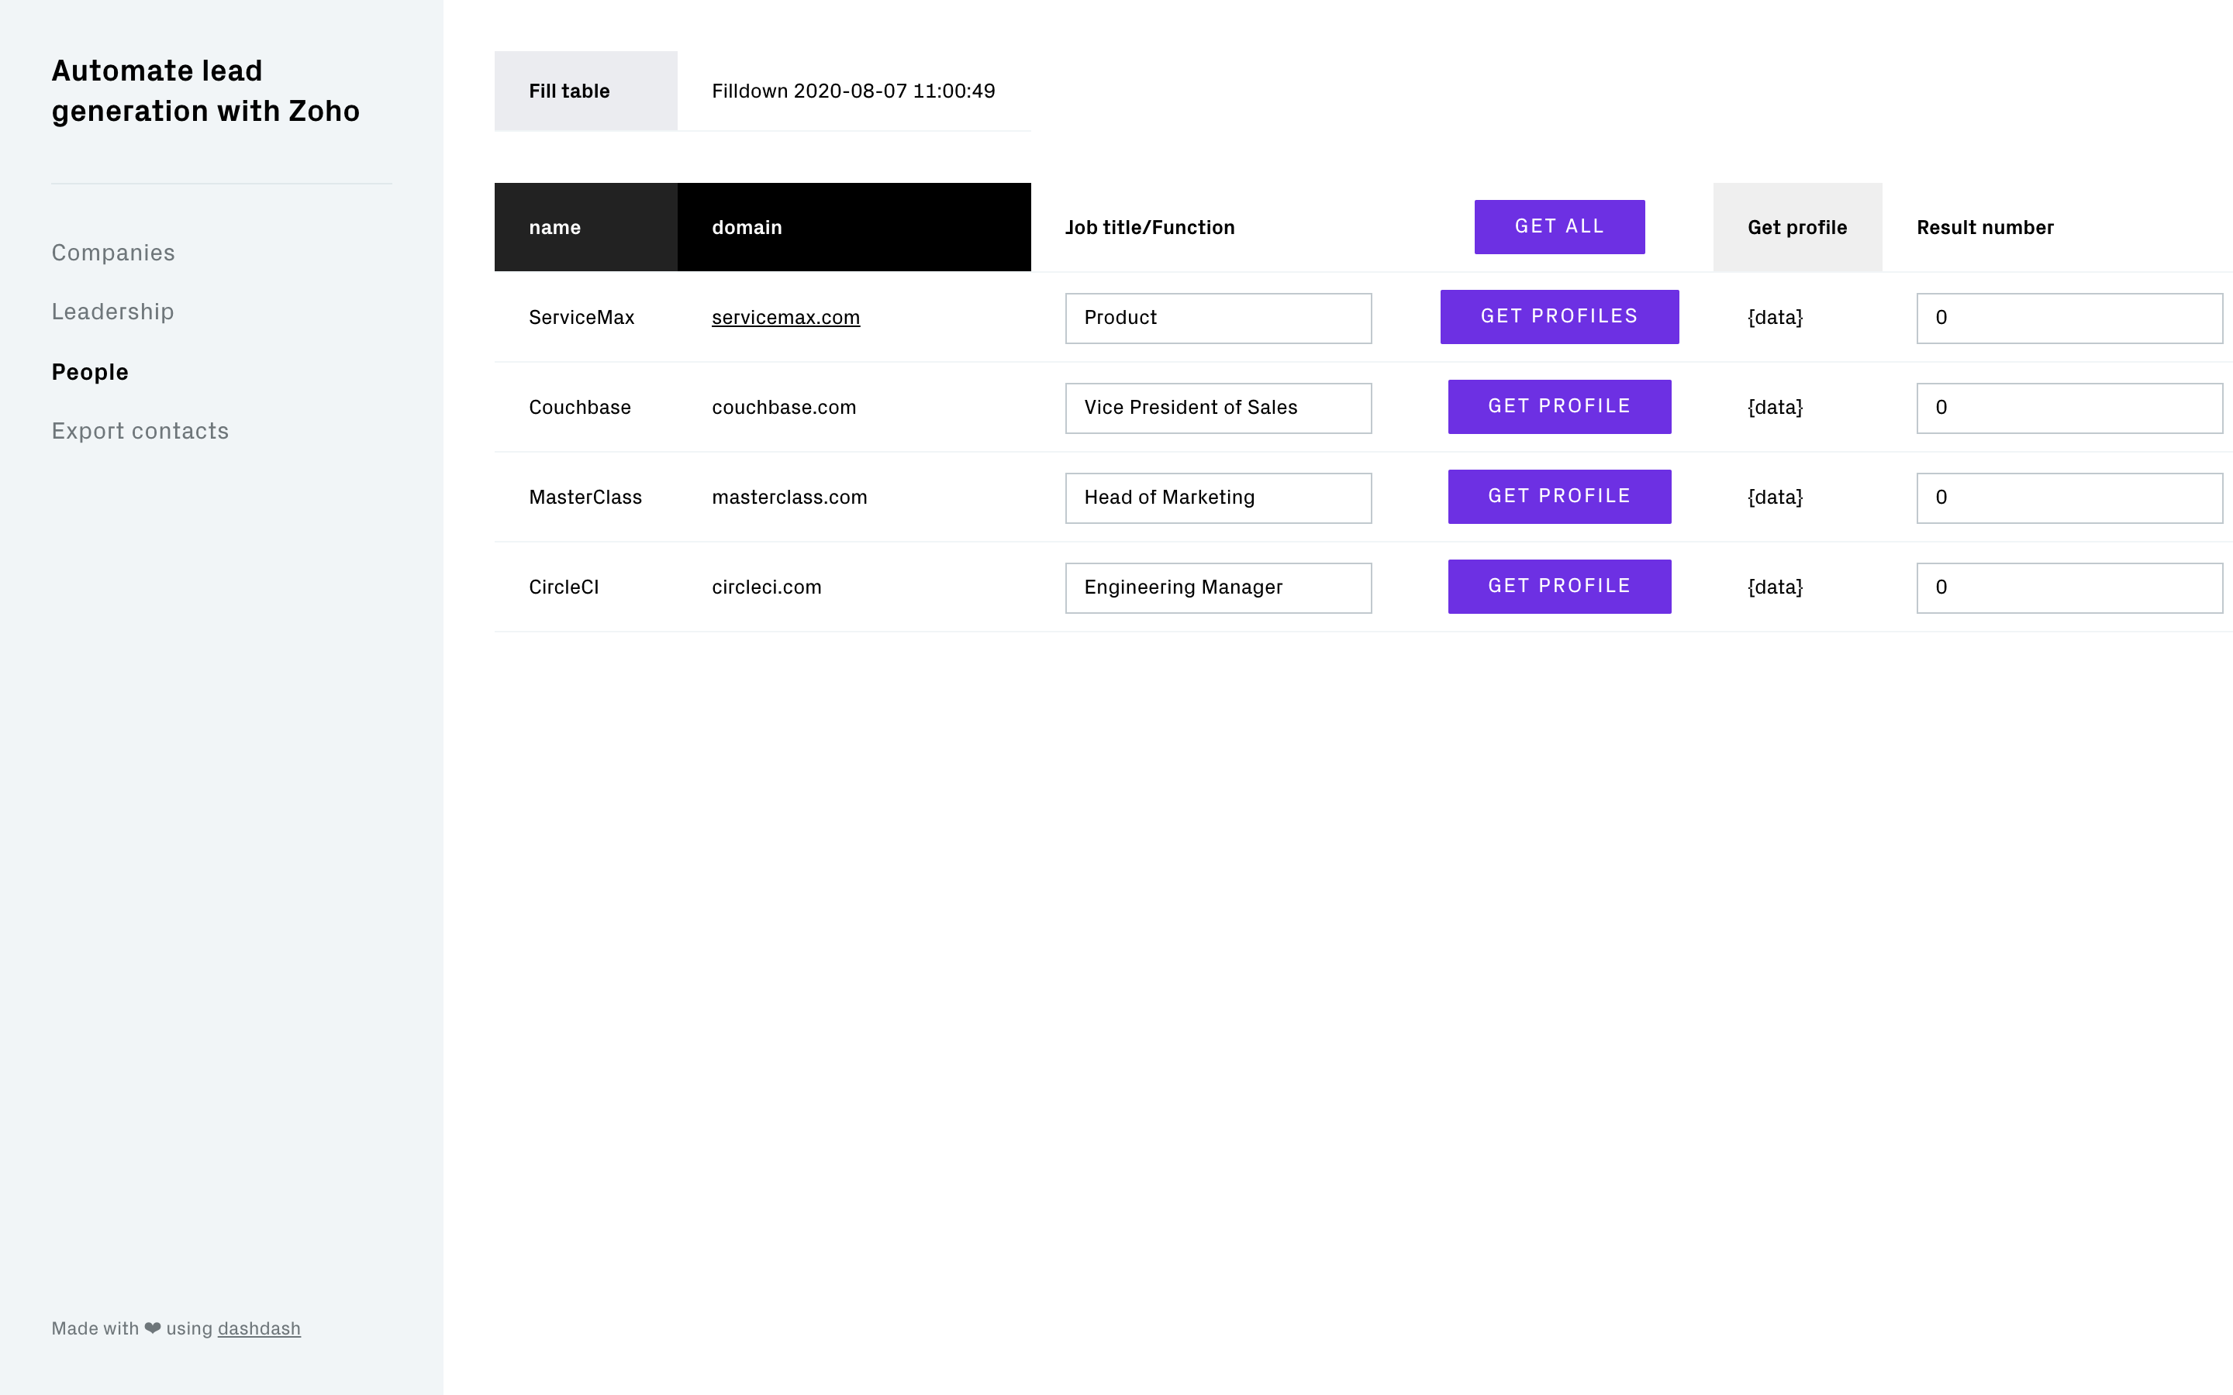Edit the Product job title field
Image resolution: width=2233 pixels, height=1395 pixels.
(1218, 319)
